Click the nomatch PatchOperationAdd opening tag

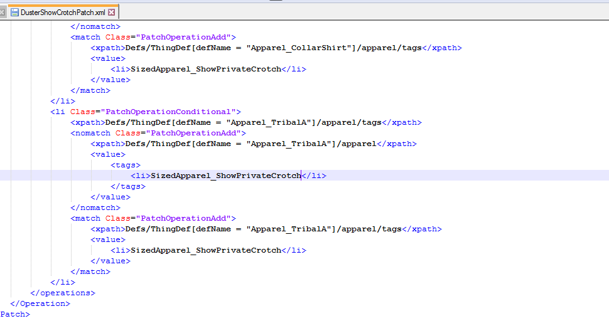(158, 133)
